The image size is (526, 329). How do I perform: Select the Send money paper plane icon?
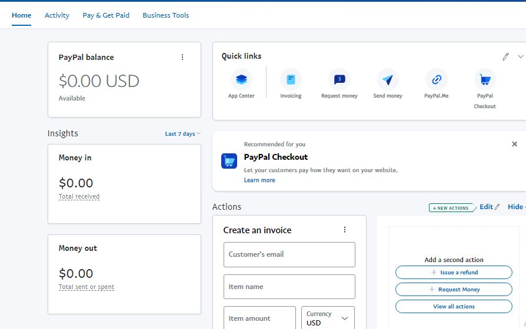388,79
